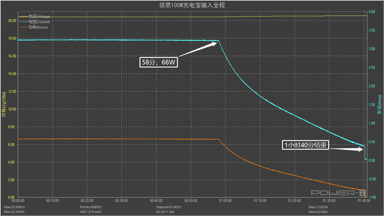Click the Points:006052 statistic
This screenshot has height=216, width=384.
click(91, 207)
